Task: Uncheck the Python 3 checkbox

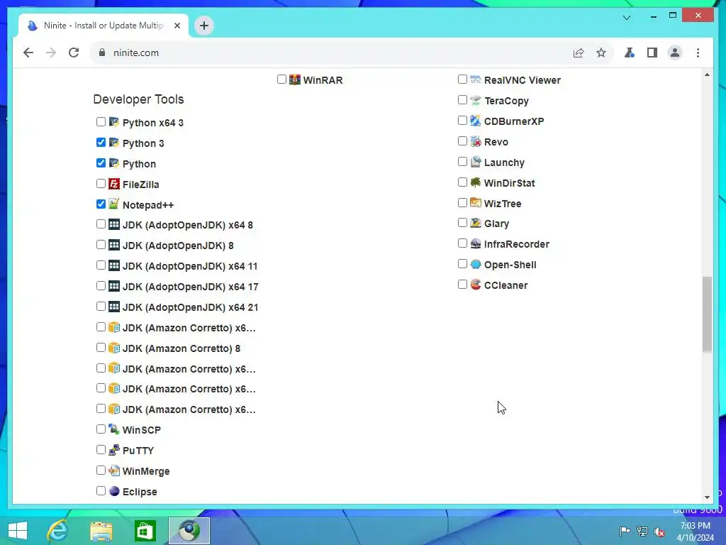Action: point(101,142)
